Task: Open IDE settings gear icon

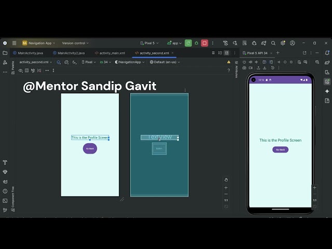Action: point(283,43)
